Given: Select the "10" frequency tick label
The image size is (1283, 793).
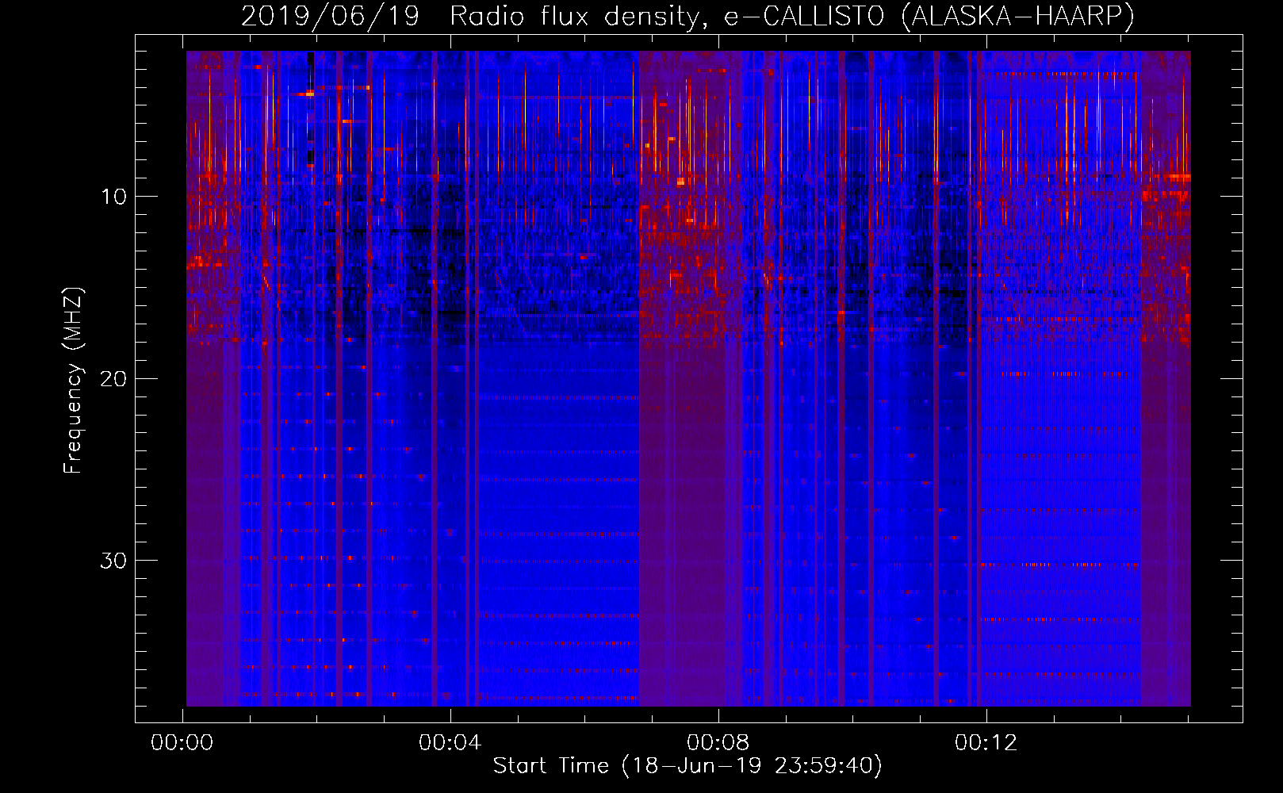Looking at the screenshot, I should (x=114, y=196).
